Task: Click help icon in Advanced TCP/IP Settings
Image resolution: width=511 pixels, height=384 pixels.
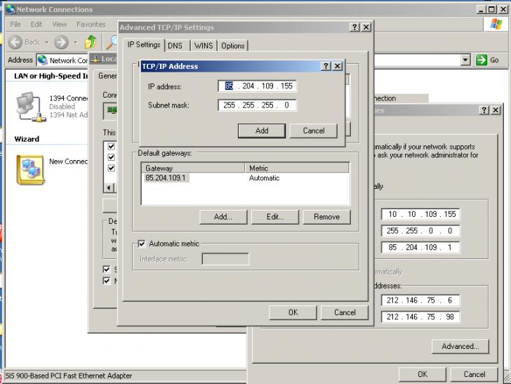Action: pos(354,27)
